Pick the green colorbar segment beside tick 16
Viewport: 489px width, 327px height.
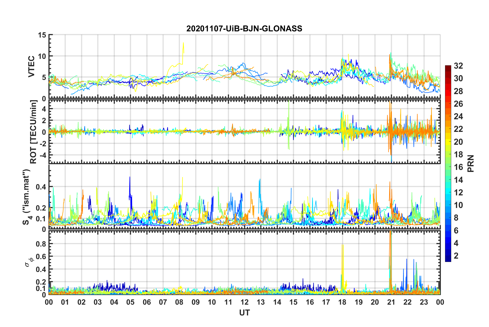click(x=448, y=167)
